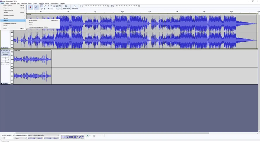
Task: Choose Закрыть in File menu
Action: [x=13, y=12]
